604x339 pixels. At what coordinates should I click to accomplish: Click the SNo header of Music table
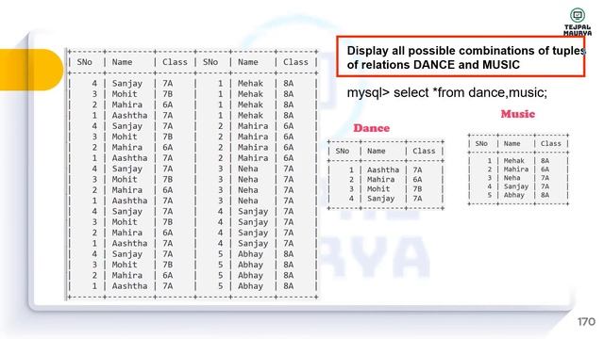(481, 143)
